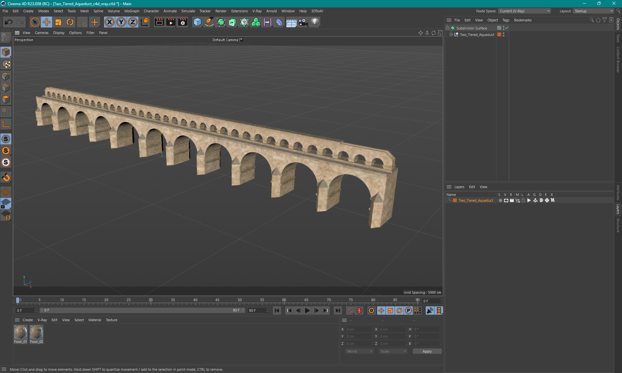Image resolution: width=622 pixels, height=373 pixels.
Task: Toggle Two_Tiered_Aqueduct layer render visibility icon
Action: [x=512, y=200]
